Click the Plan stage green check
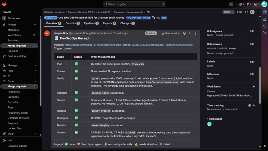Image resolution: width=268 pixels, height=151 pixels. point(76,64)
